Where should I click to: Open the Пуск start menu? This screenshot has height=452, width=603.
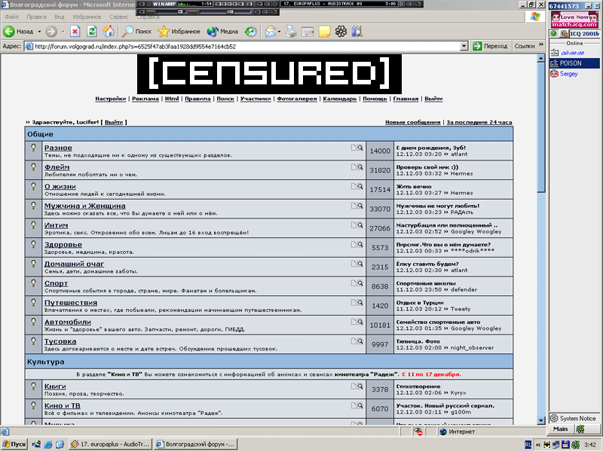point(14,444)
